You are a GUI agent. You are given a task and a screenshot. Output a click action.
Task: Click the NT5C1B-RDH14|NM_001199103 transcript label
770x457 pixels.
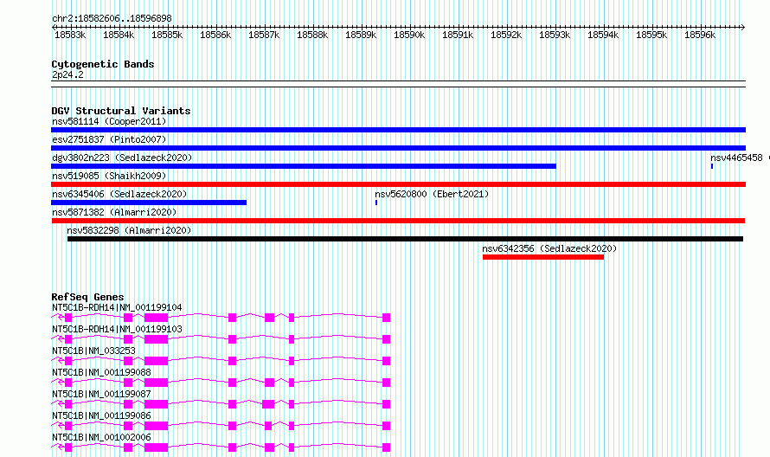point(117,329)
